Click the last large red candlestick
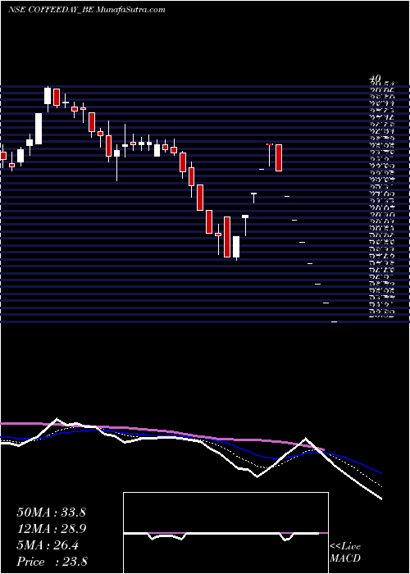 (x=279, y=157)
